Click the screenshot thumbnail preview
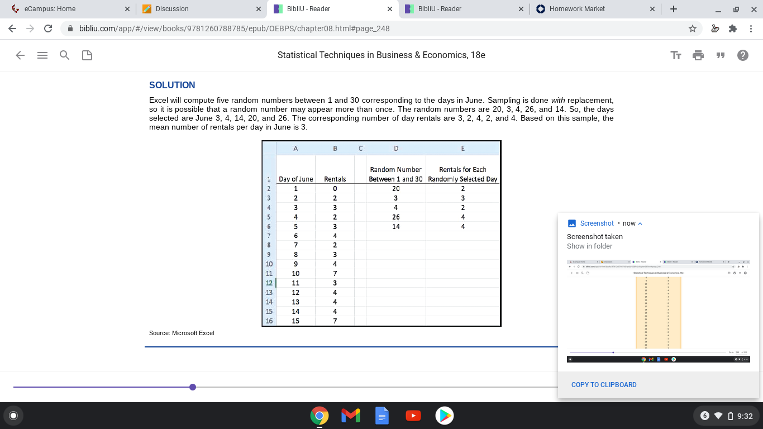Viewport: 763px width, 429px height. click(658, 311)
